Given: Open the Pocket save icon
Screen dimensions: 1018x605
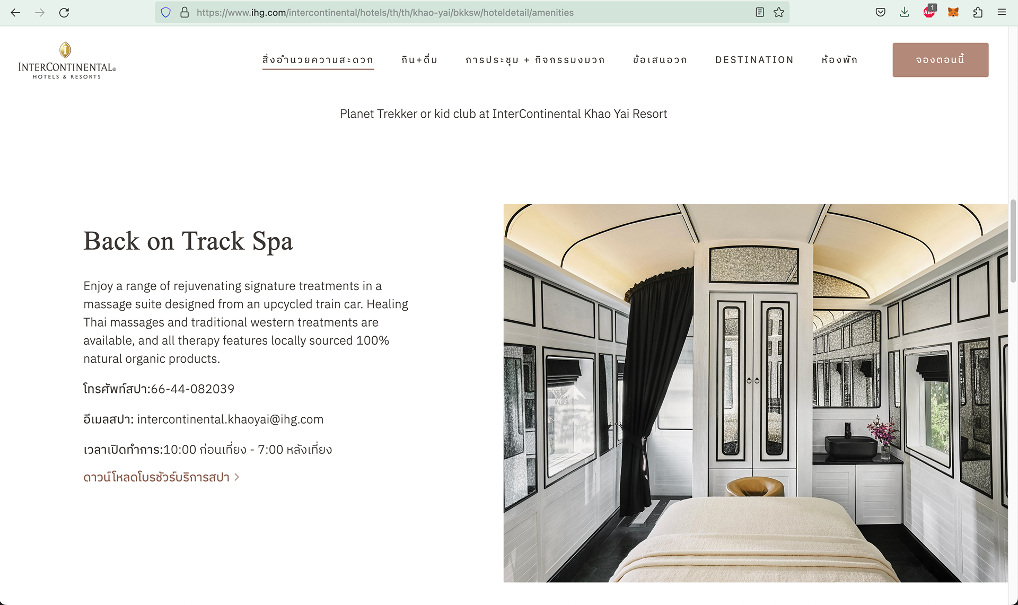Looking at the screenshot, I should coord(880,12).
